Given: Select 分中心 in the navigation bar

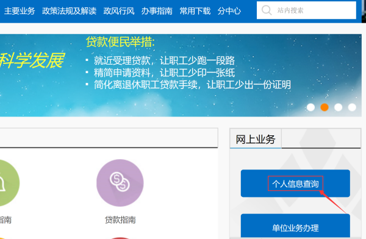Looking at the screenshot, I should pyautogui.click(x=229, y=11).
